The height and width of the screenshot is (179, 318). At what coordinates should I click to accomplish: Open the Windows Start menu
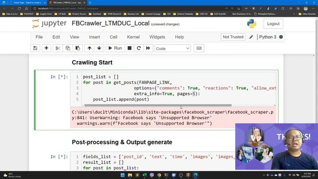pyautogui.click(x=123, y=175)
